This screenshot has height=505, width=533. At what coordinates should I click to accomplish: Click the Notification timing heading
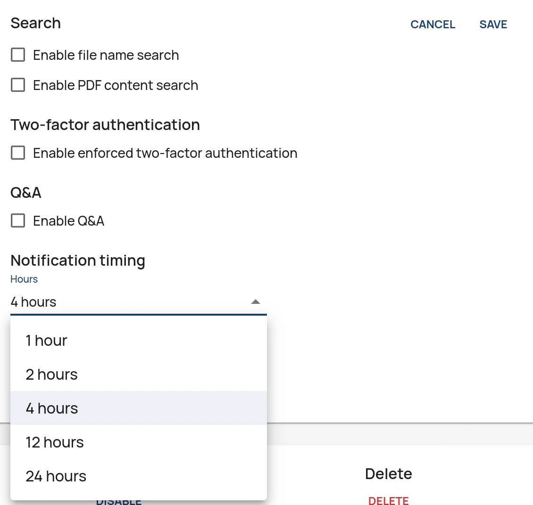click(x=78, y=260)
